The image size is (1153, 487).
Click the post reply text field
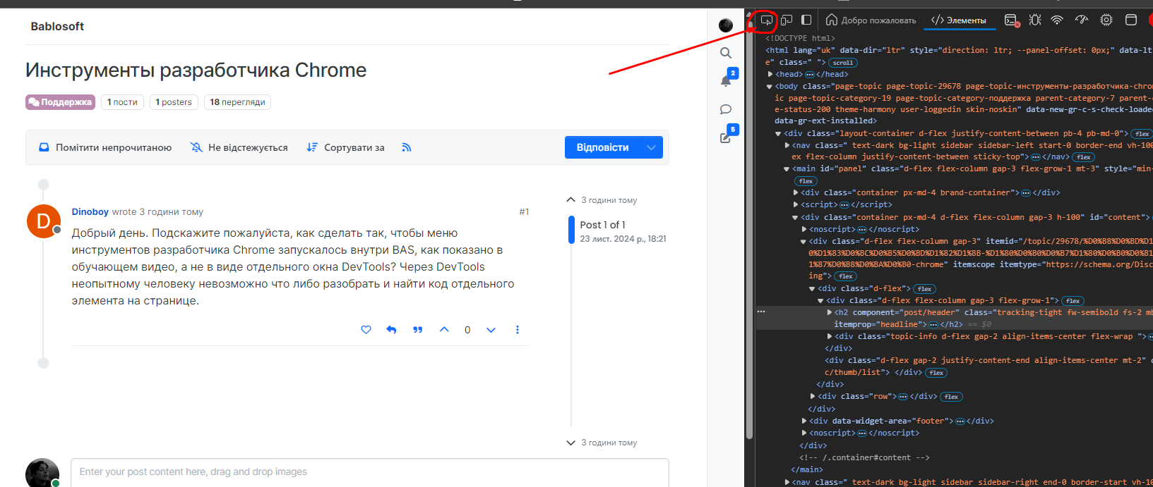(x=369, y=472)
